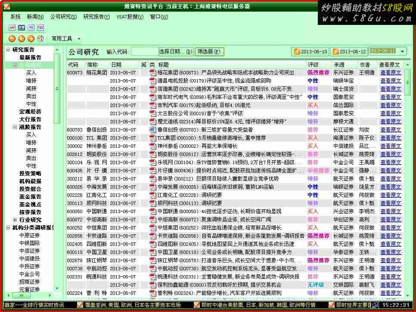Open PDF icon for 德昌电机控股 report
The height and width of the screenshot is (312, 416).
pos(153,81)
